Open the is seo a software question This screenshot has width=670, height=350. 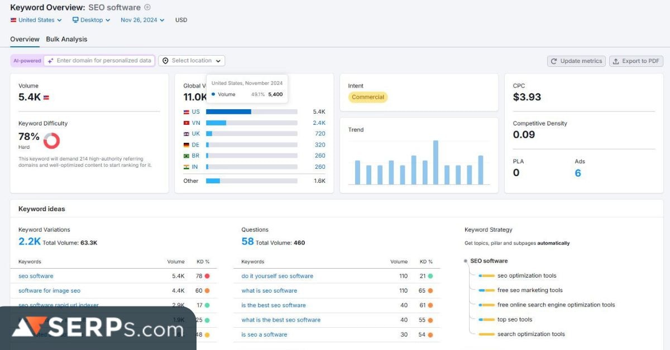(x=264, y=334)
